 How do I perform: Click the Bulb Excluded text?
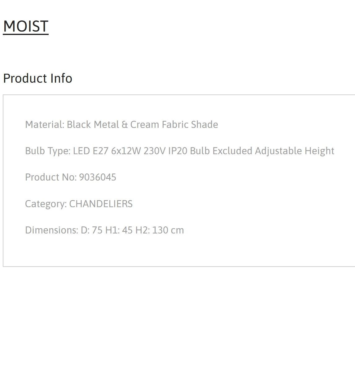click(x=221, y=151)
